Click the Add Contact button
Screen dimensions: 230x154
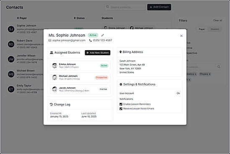[159, 7]
